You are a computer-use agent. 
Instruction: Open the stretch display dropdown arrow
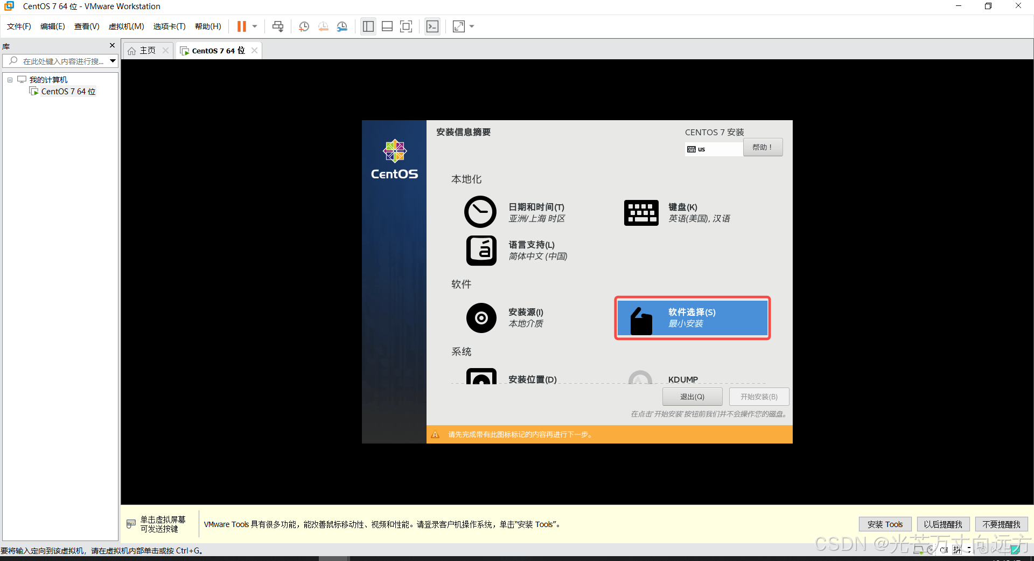pos(472,26)
